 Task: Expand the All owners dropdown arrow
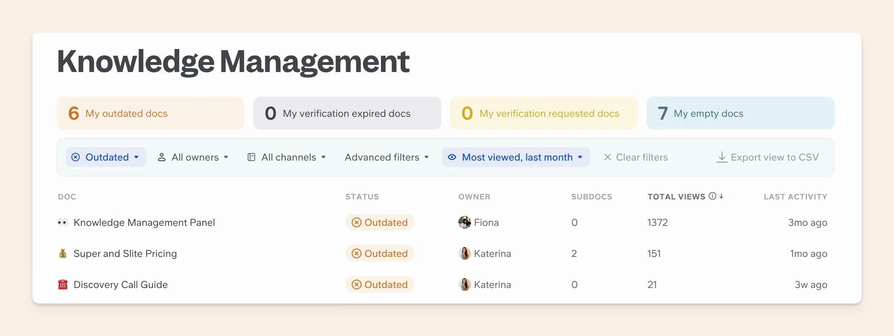(226, 157)
